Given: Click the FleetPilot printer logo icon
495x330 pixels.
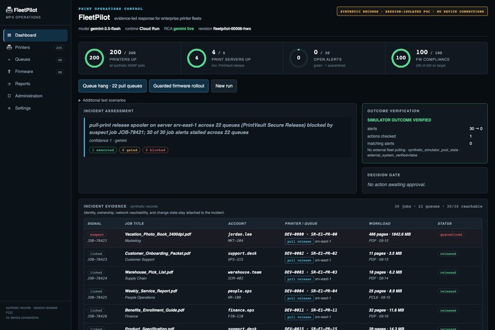Looking at the screenshot, I should [9, 10].
